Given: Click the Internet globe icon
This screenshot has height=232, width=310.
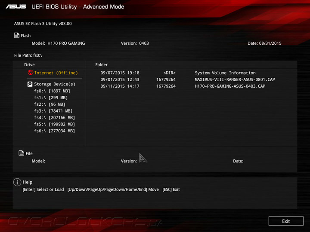Looking at the screenshot, I should click(30, 73).
